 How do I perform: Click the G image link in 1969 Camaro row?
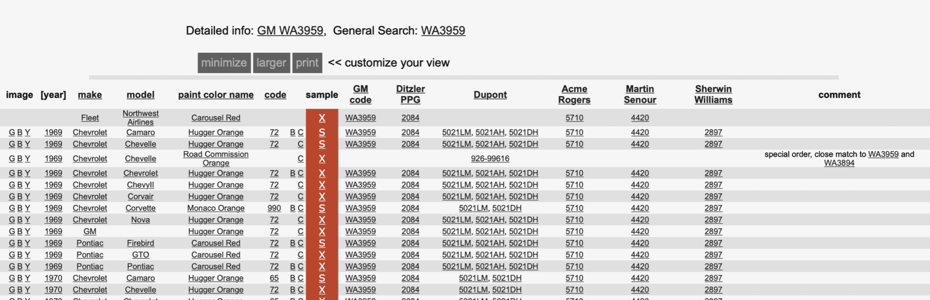point(12,133)
